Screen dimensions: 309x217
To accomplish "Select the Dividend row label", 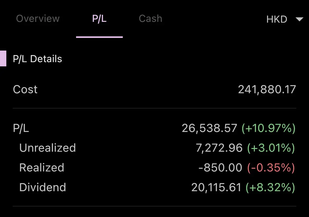I will (x=43, y=187).
